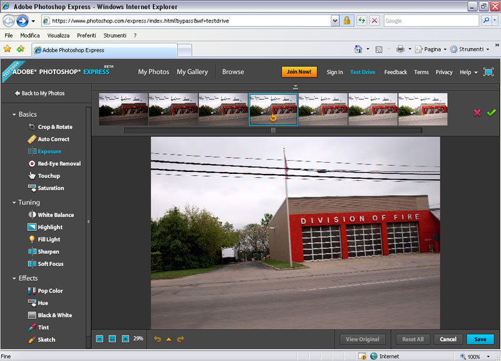Click the Pop Color icon

click(x=32, y=291)
